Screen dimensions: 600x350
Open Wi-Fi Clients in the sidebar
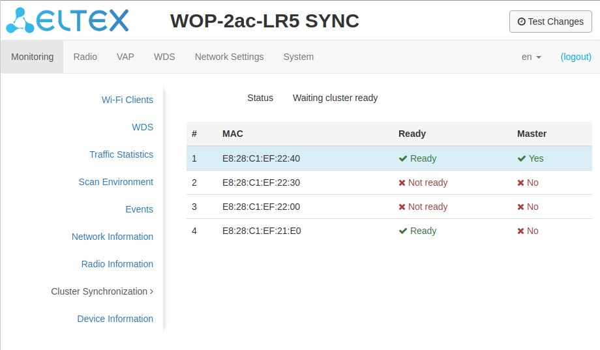pyautogui.click(x=127, y=100)
